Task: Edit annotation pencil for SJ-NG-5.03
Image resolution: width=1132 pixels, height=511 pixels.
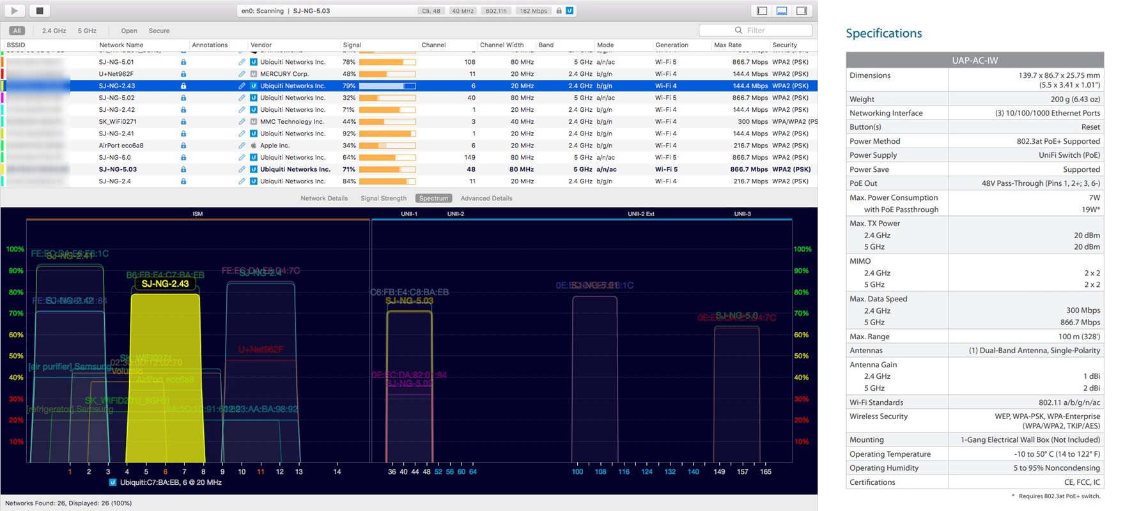Action: pyautogui.click(x=242, y=169)
